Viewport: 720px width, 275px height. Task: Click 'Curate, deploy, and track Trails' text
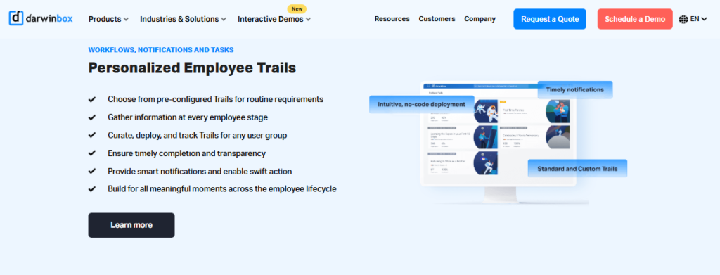(x=198, y=135)
